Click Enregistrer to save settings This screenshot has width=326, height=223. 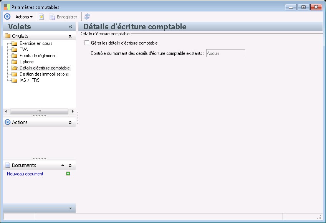(63, 17)
